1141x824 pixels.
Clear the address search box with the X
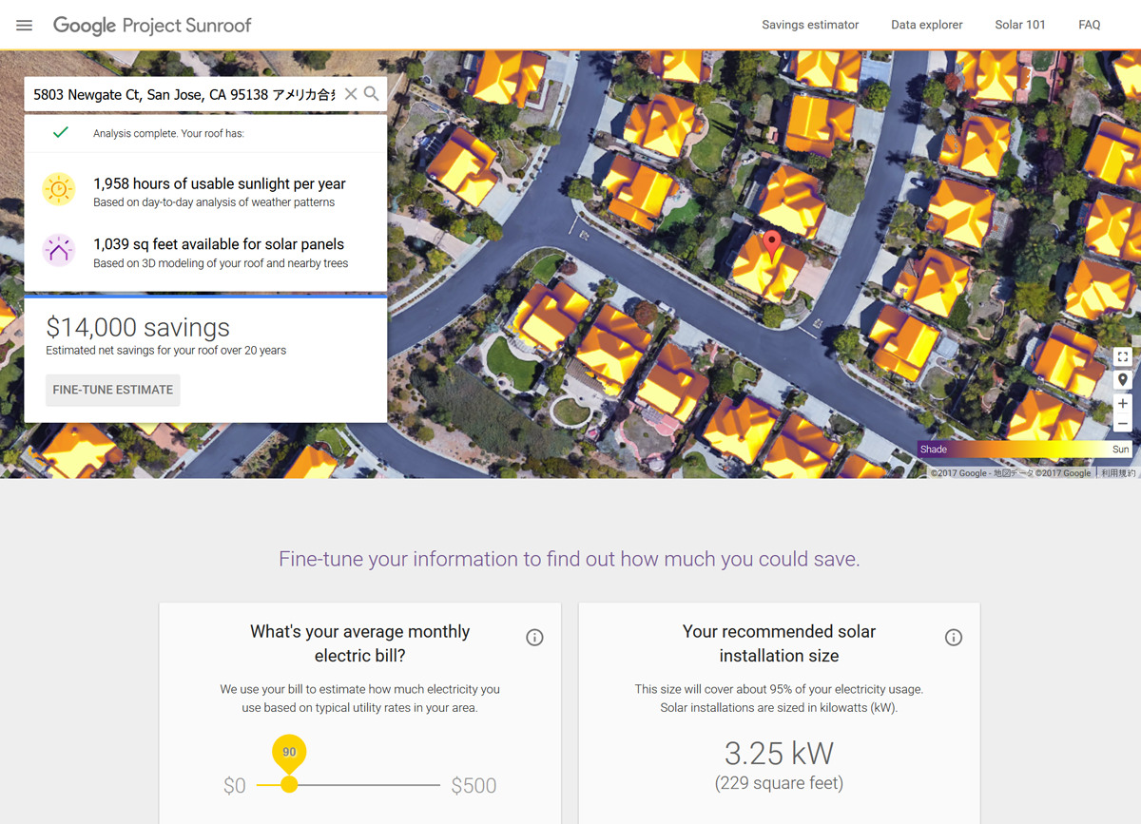tap(351, 94)
